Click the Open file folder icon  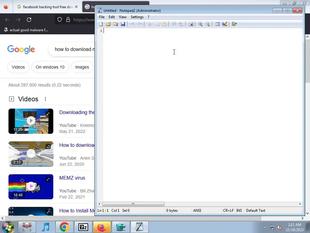pyautogui.click(x=108, y=24)
